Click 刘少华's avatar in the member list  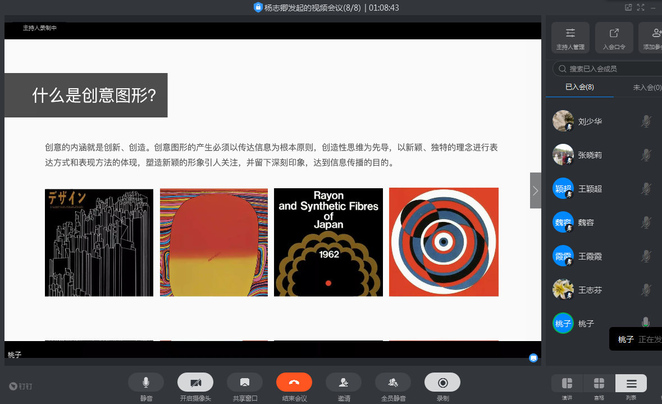pyautogui.click(x=563, y=121)
